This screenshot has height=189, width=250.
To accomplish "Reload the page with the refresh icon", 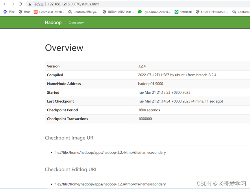I will pos(20,4).
